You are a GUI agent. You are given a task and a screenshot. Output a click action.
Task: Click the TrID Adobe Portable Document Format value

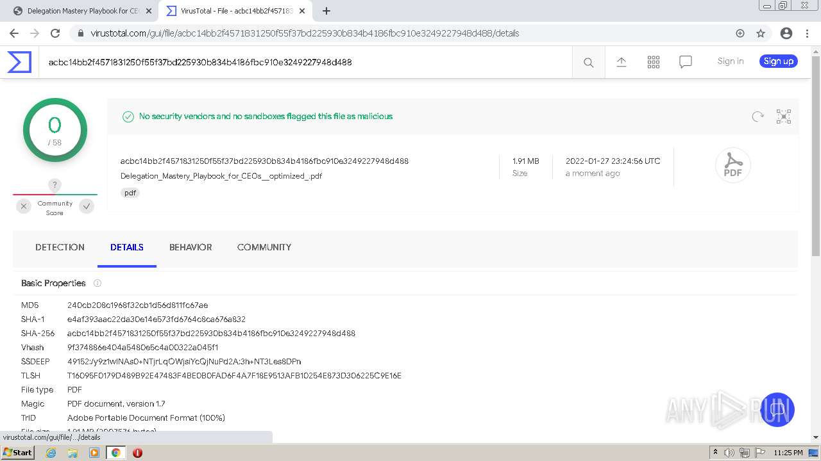146,418
